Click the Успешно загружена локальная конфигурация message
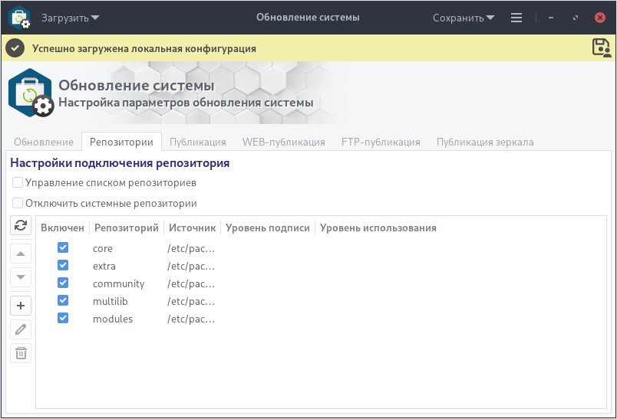The image size is (617, 419). pyautogui.click(x=144, y=49)
